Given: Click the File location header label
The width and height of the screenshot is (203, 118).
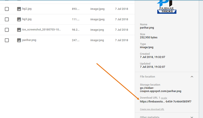Looking at the screenshot, I should [147, 77].
